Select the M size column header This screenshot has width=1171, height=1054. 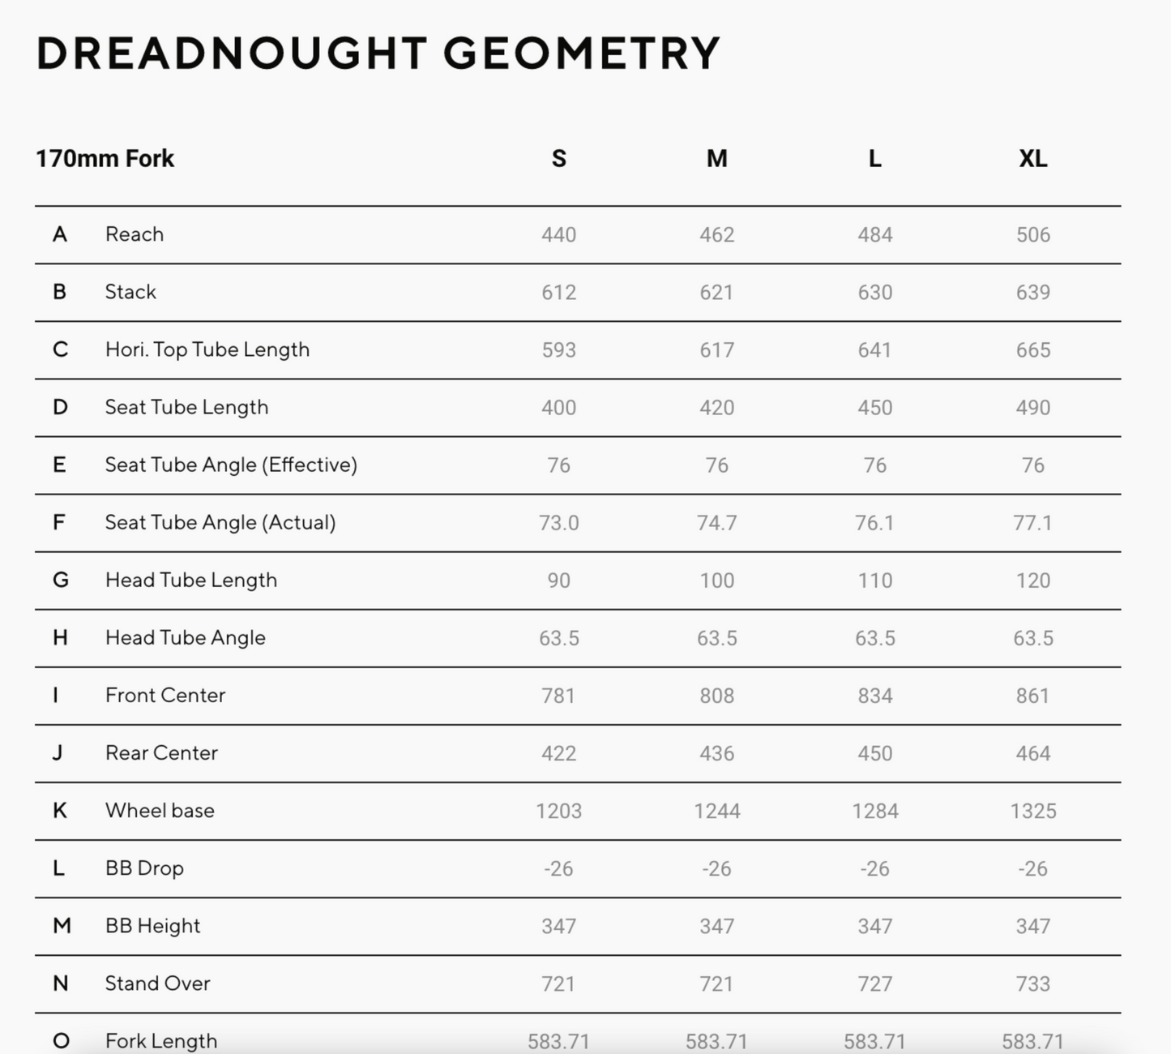[716, 158]
